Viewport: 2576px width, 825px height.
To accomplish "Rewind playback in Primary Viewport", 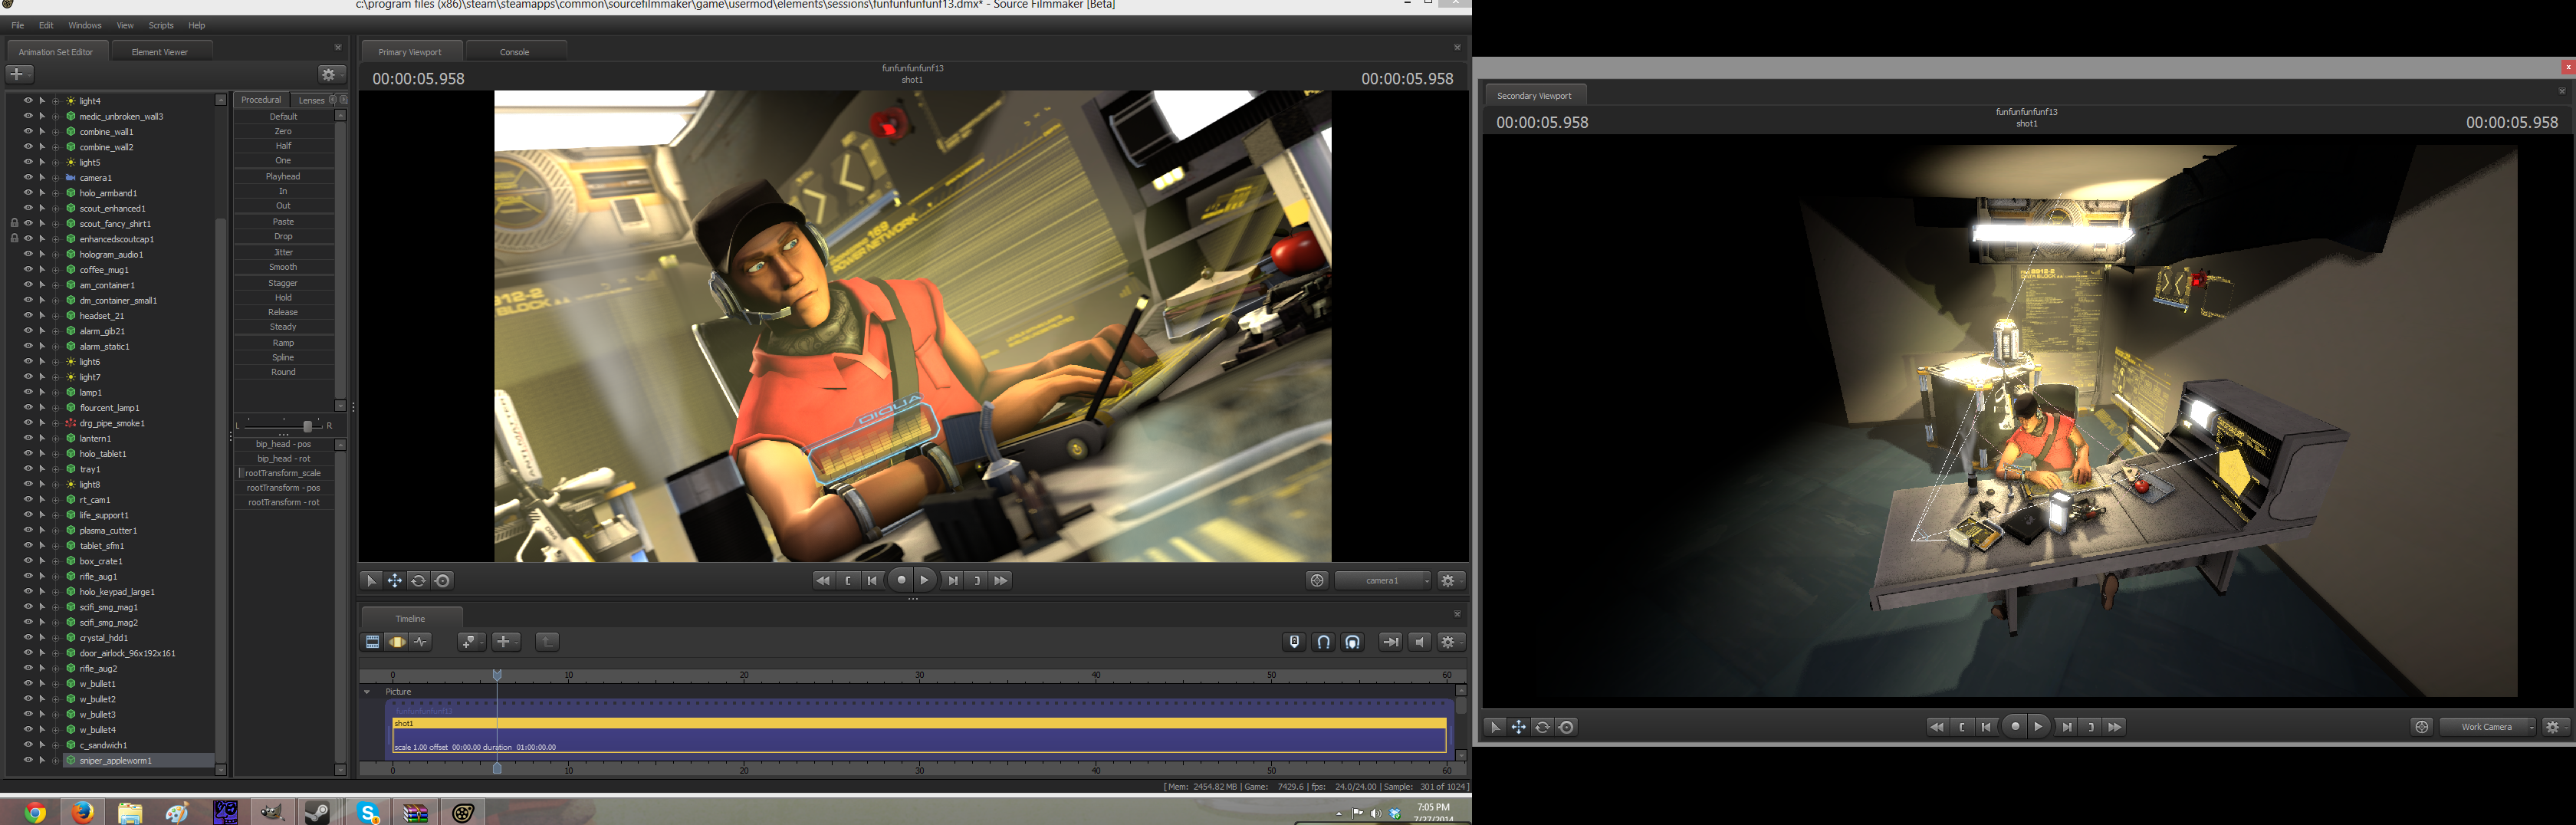I will coord(823,580).
